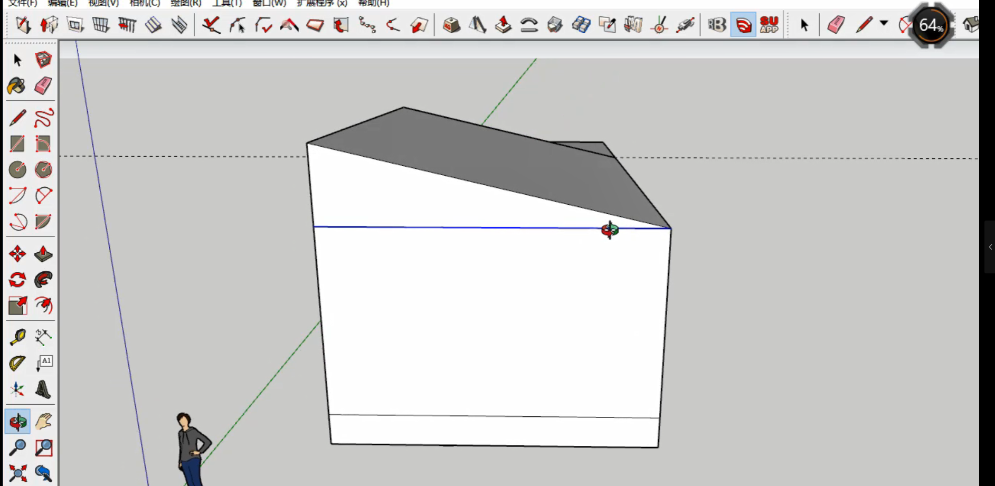Select the Push/Pull tool
The width and height of the screenshot is (995, 486).
point(43,254)
